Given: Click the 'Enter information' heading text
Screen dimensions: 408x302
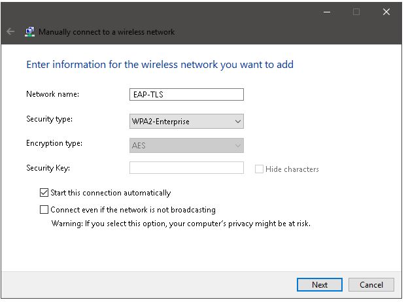Looking at the screenshot, I should click(x=160, y=65).
